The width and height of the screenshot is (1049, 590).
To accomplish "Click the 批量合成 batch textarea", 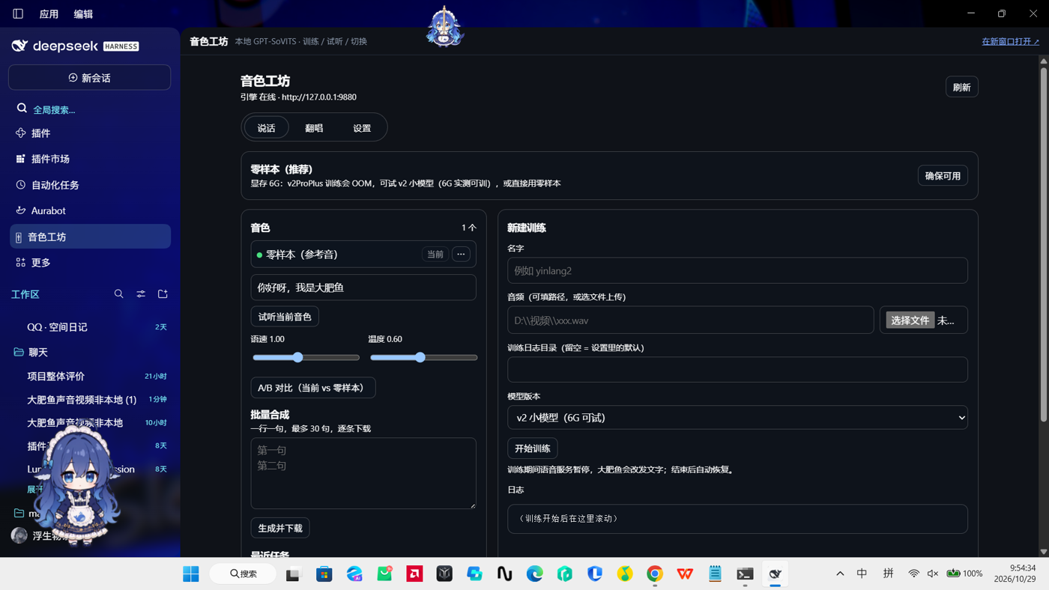I will click(363, 473).
